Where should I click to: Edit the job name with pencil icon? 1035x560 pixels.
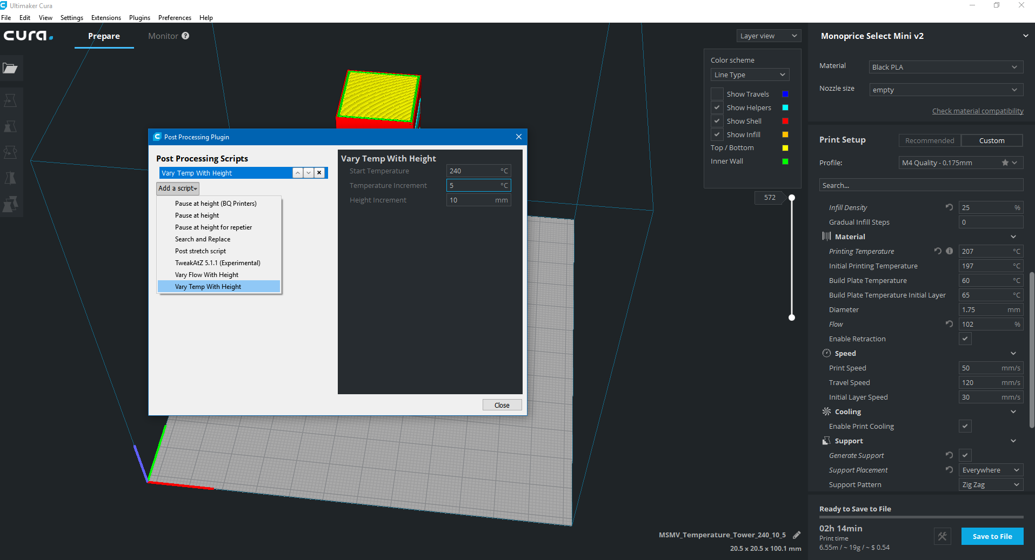pos(797,535)
